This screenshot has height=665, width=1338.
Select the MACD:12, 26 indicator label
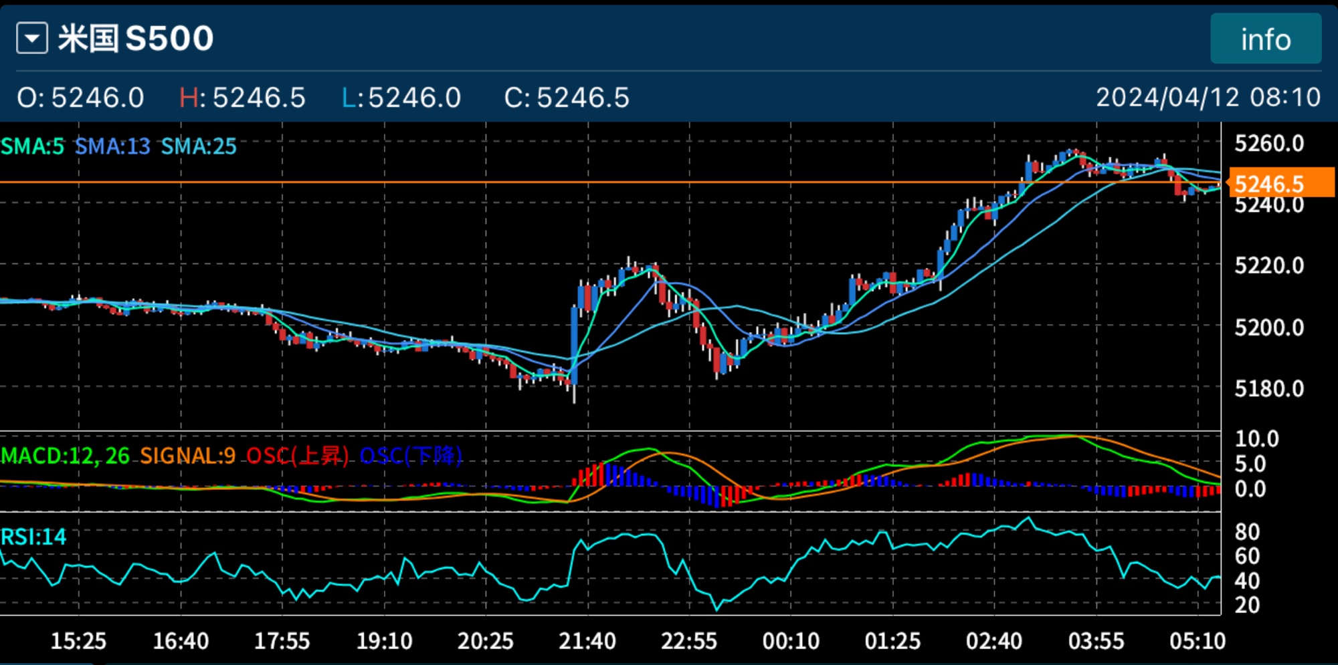pos(65,456)
